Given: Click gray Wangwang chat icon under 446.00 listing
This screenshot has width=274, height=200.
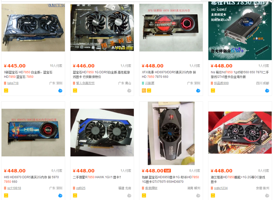Looking at the screenshot, I should (x=129, y=90).
